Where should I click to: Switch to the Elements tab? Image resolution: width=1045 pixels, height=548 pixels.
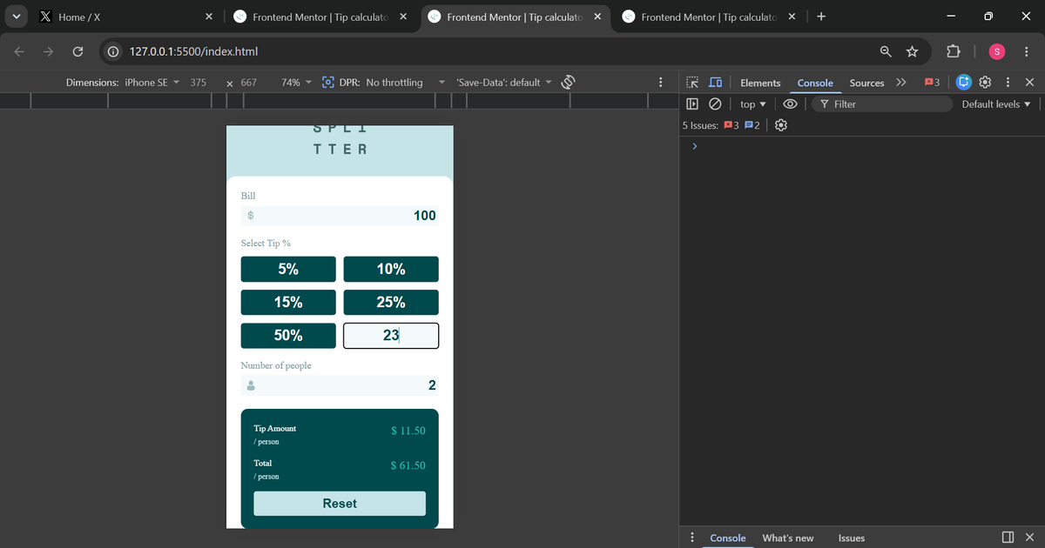(760, 83)
